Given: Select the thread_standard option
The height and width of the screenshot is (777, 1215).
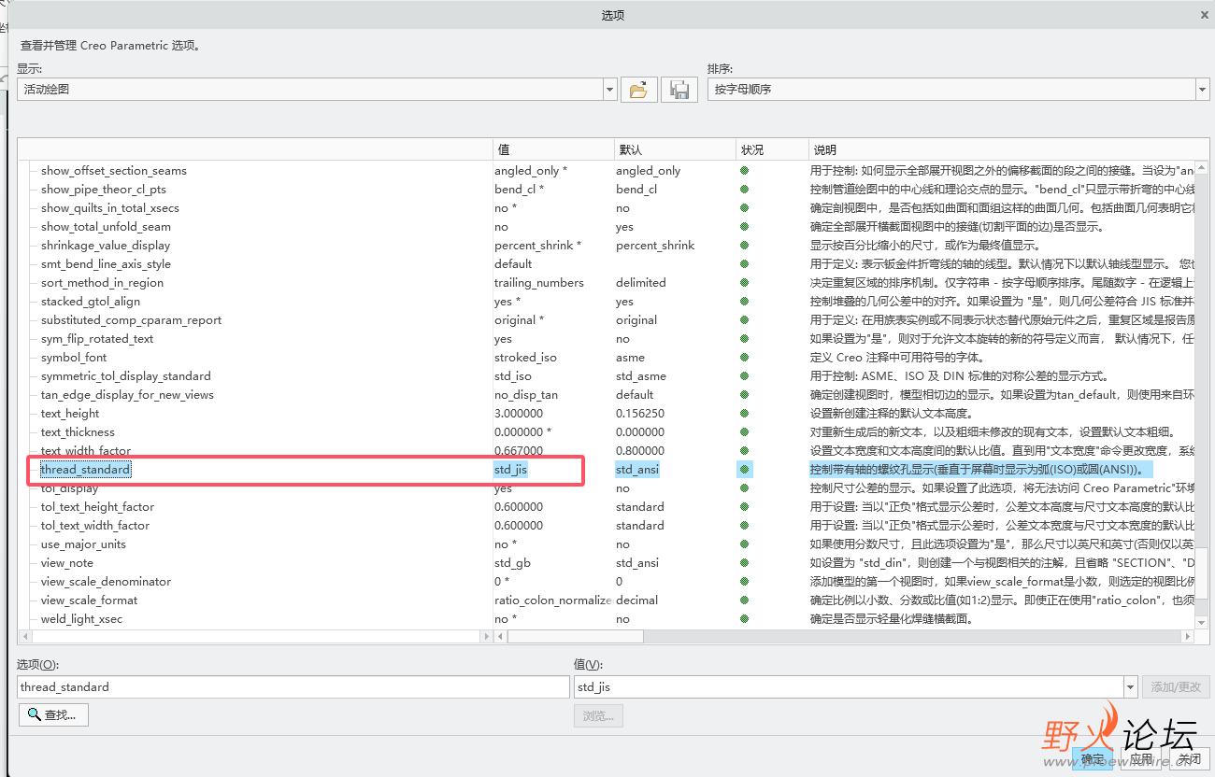Looking at the screenshot, I should (85, 470).
